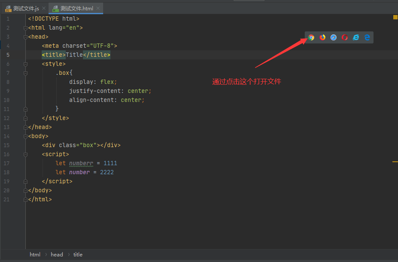
Task: Click html breadcrumb in bottom bar
Action: point(35,255)
